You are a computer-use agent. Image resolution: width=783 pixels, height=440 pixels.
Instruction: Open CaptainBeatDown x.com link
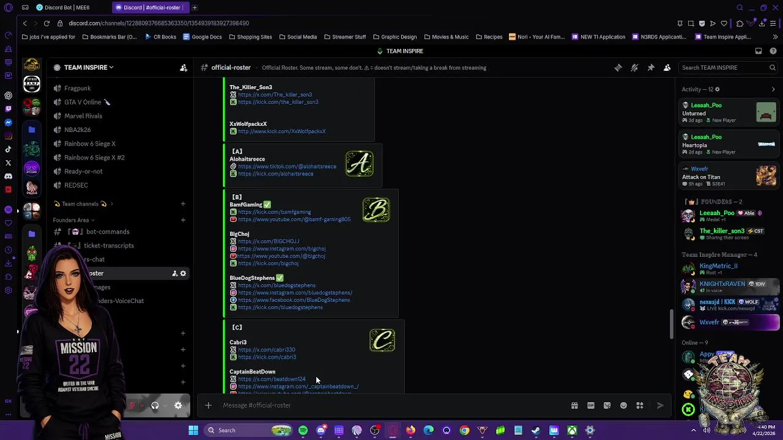point(272,380)
